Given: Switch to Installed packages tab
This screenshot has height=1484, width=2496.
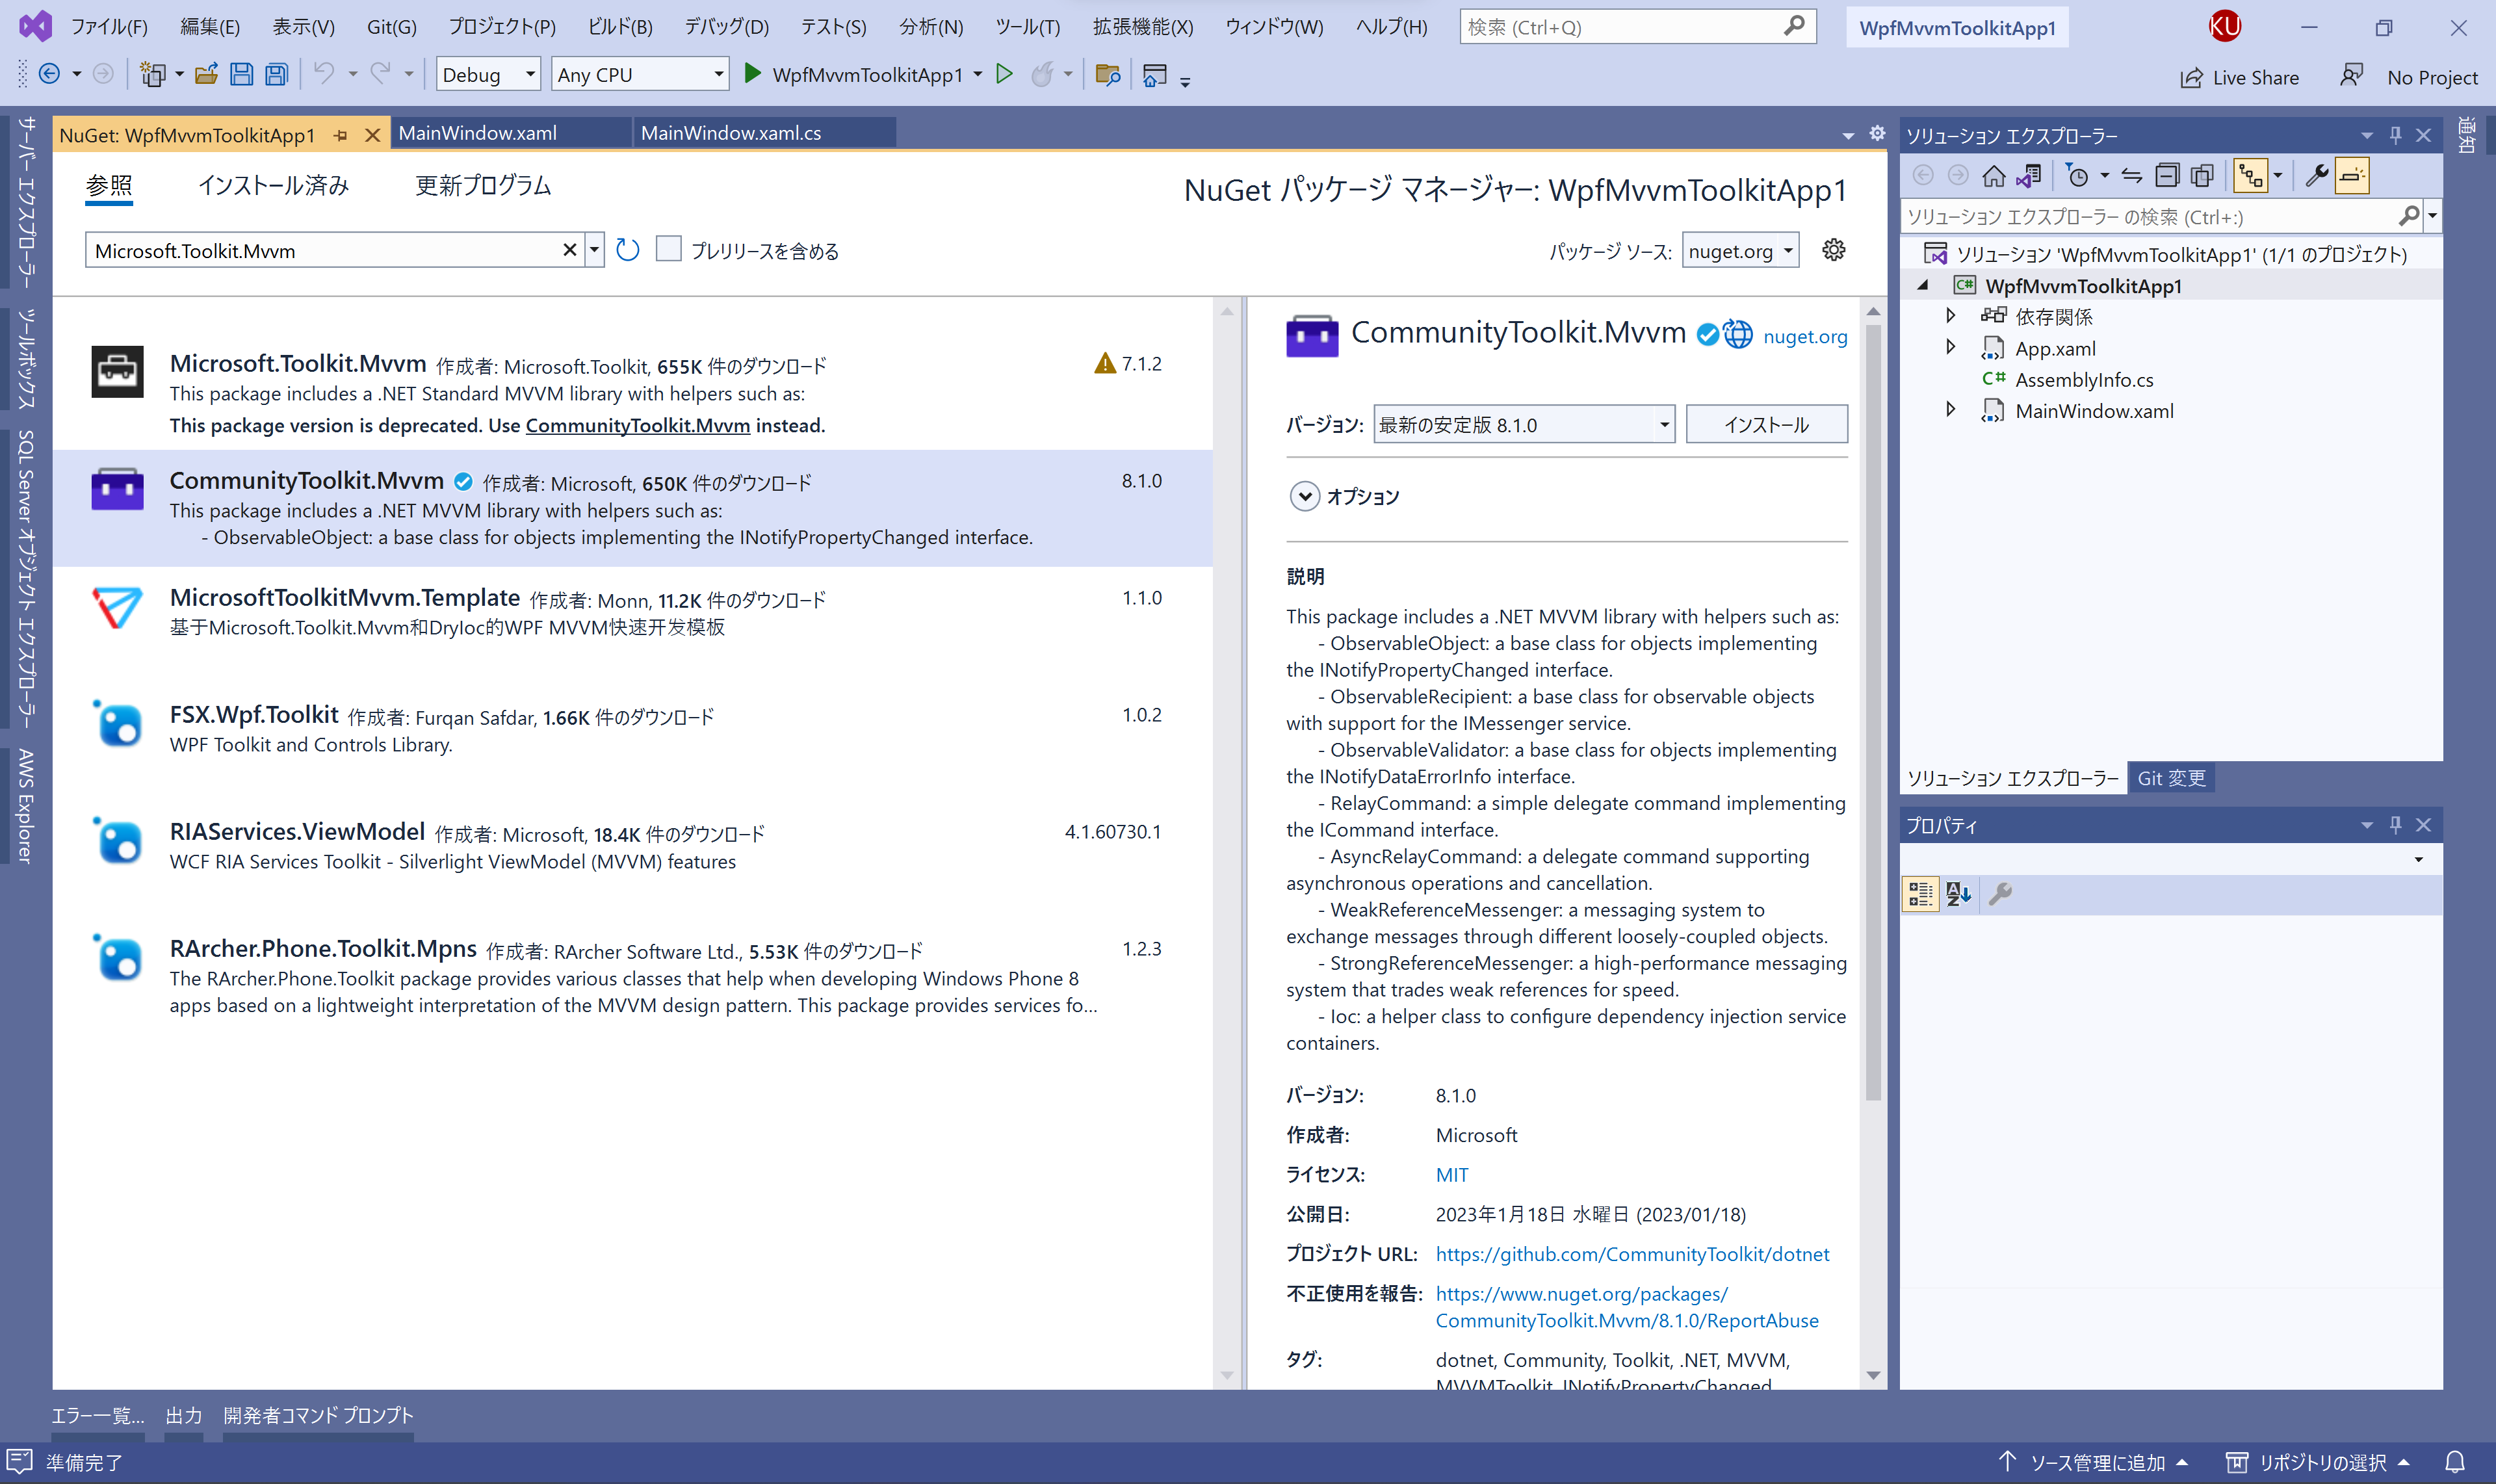Looking at the screenshot, I should [273, 186].
